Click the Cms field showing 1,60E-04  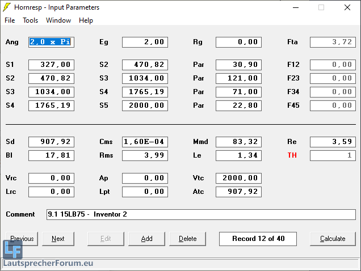[145, 142]
